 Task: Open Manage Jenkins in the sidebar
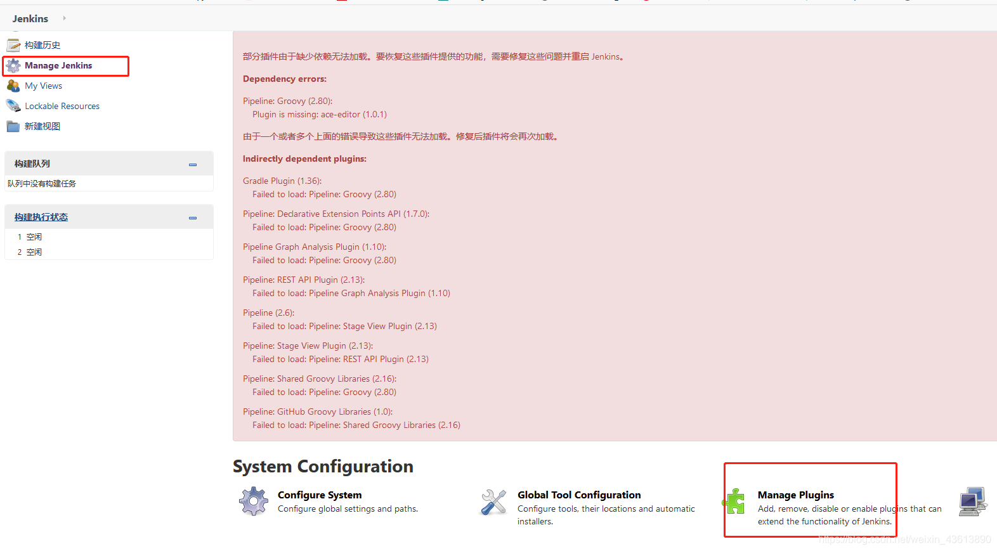pos(58,65)
